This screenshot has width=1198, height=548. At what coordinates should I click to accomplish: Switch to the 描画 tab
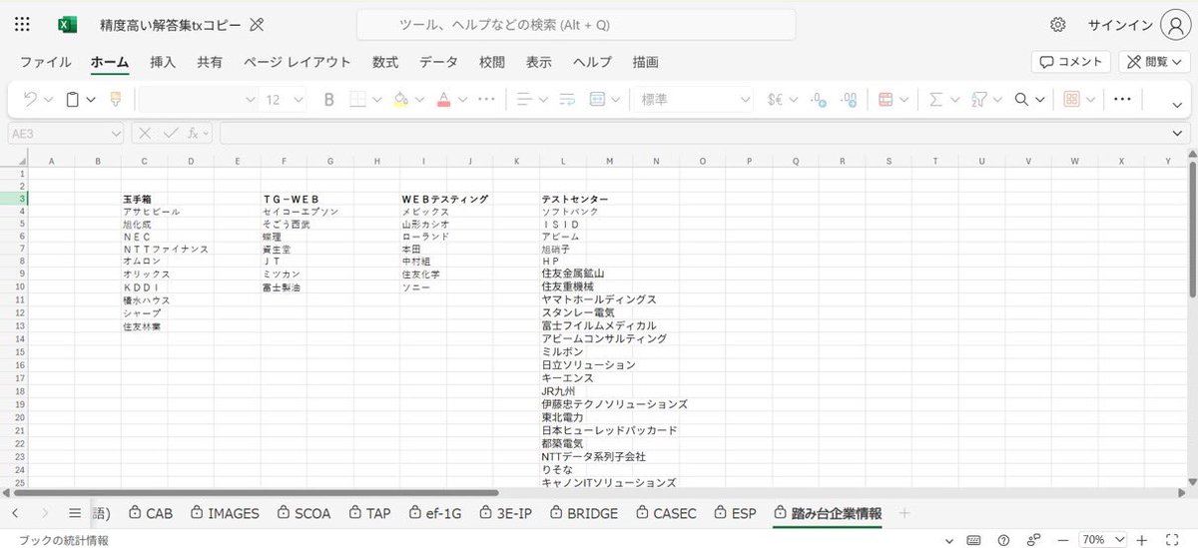(646, 62)
